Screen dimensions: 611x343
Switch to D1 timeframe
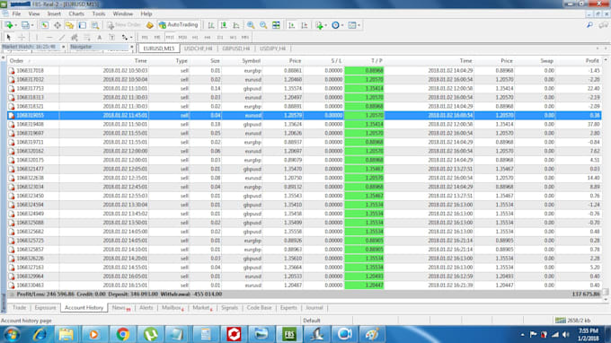[x=220, y=38]
